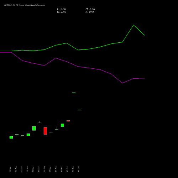Click the 'C: 2.96' close value

(62, 9)
